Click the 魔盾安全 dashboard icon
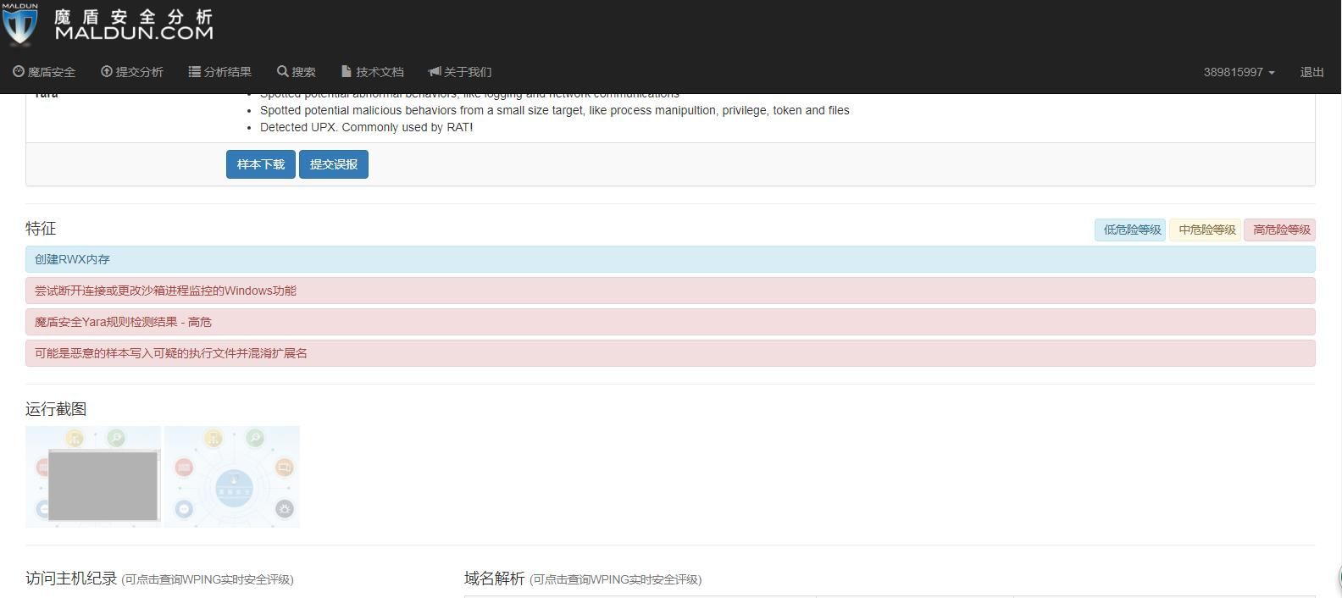Image resolution: width=1342 pixels, height=598 pixels. (19, 72)
